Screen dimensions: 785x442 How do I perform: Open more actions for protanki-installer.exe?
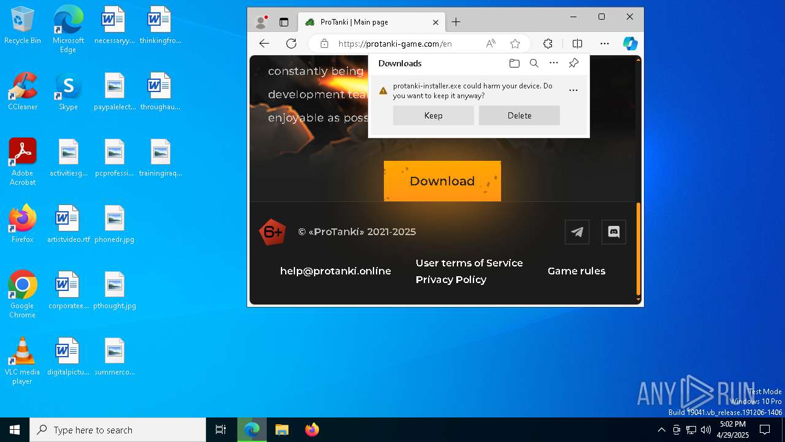pos(573,90)
